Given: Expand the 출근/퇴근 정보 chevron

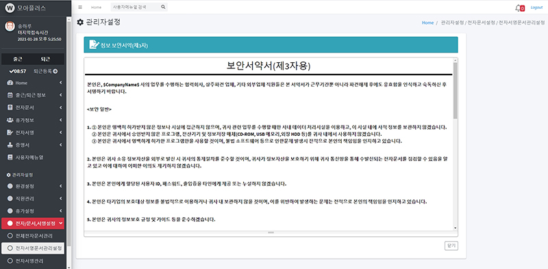Looking at the screenshot, I should (x=61, y=95).
